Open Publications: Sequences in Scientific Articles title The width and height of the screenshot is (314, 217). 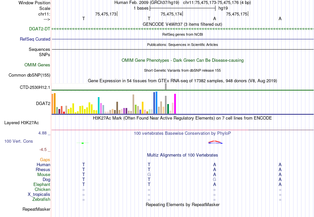(x=182, y=45)
